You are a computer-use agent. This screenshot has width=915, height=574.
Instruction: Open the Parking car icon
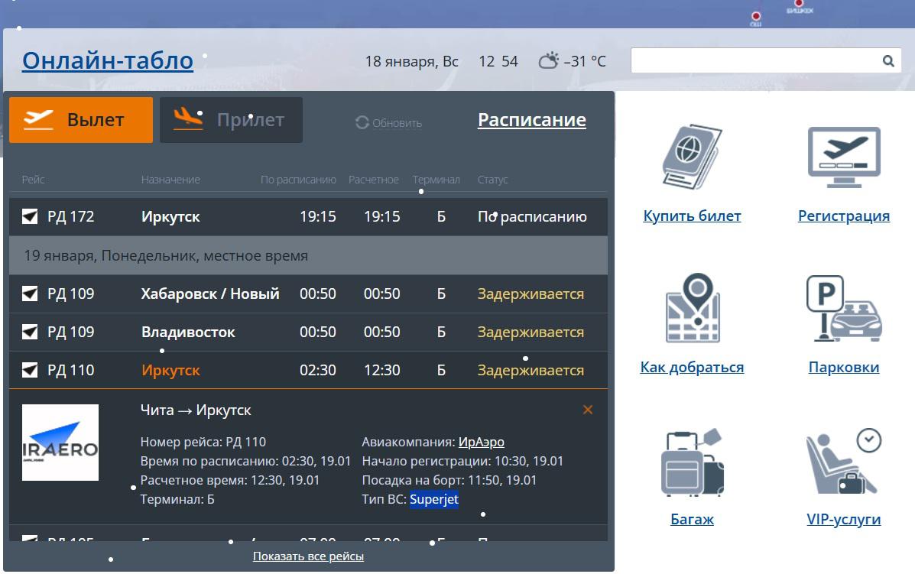[x=843, y=308]
